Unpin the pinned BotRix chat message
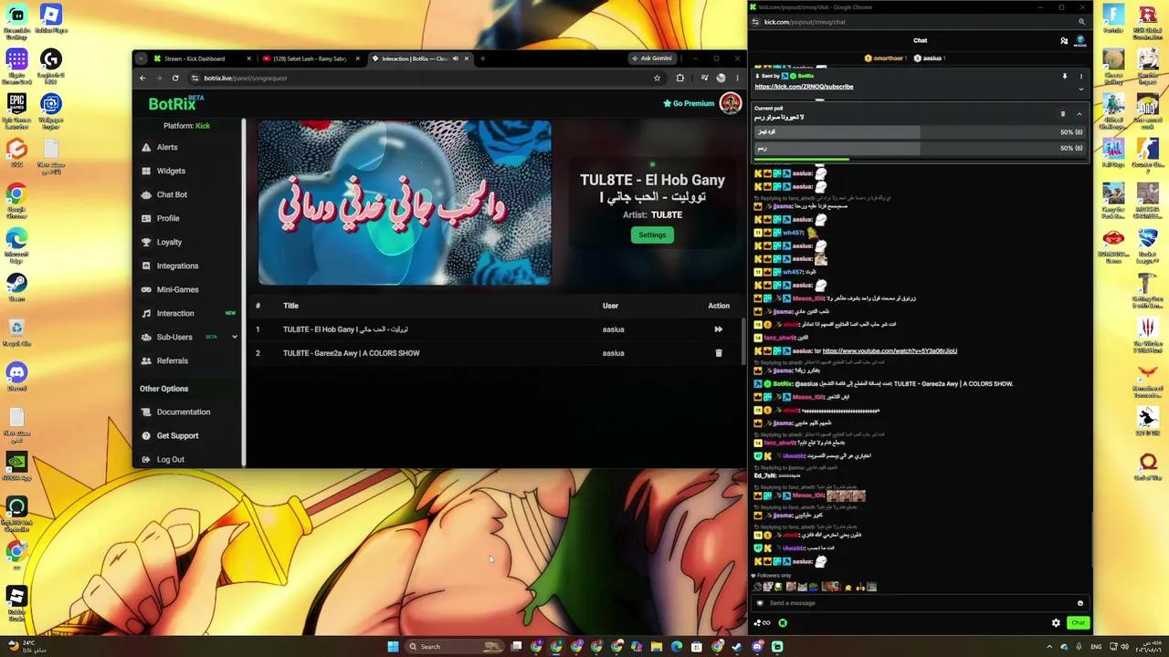This screenshot has height=657, width=1169. click(x=1064, y=77)
